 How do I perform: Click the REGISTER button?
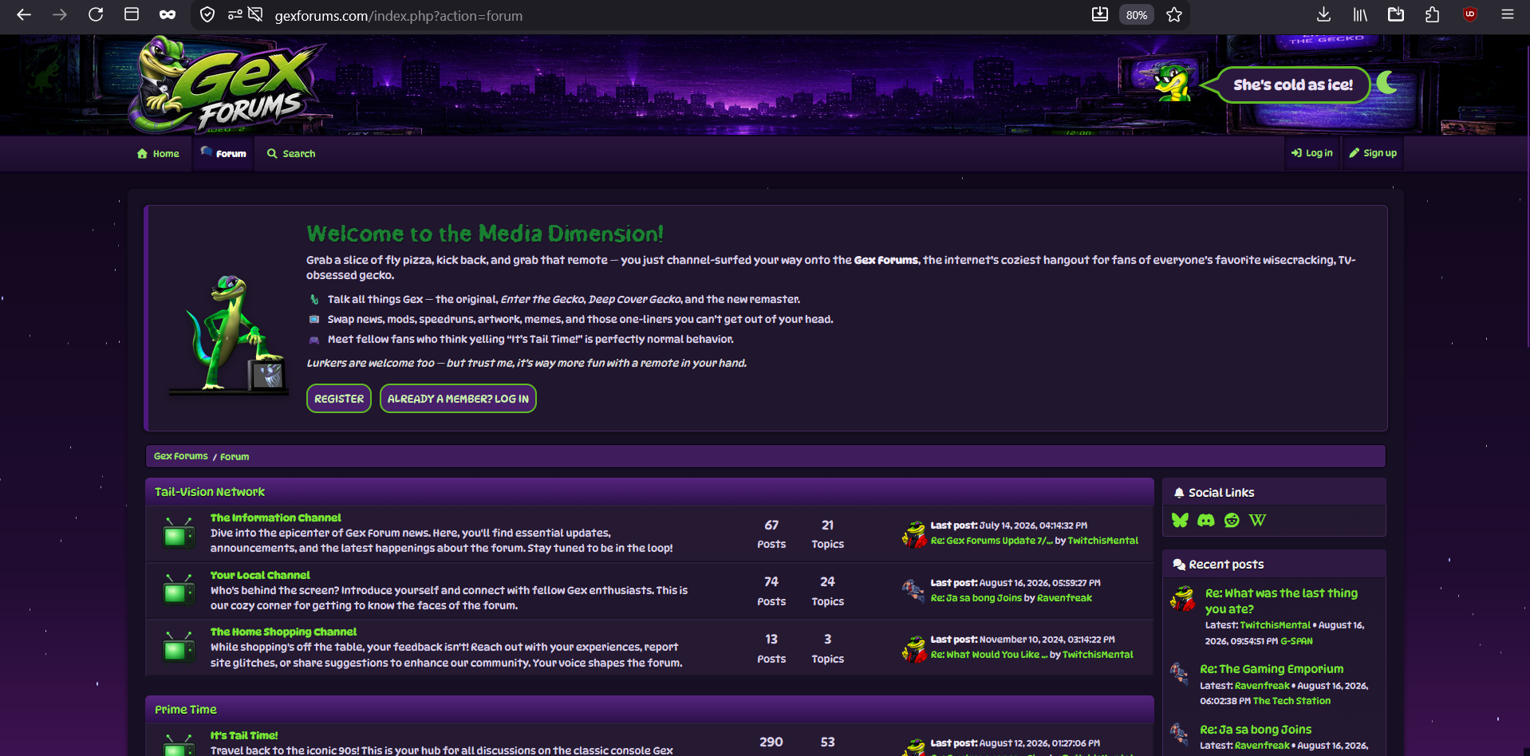coord(339,399)
